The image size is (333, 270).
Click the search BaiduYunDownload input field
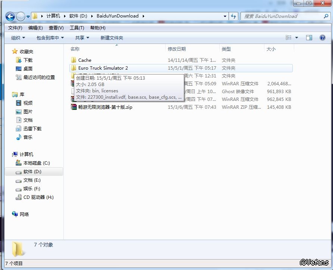[282, 16]
